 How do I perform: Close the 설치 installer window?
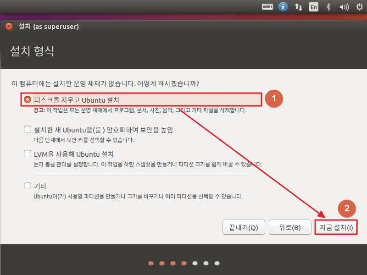(x=9, y=26)
